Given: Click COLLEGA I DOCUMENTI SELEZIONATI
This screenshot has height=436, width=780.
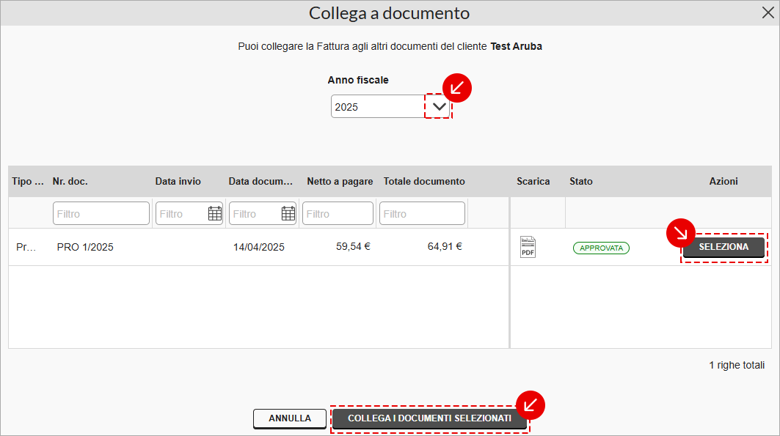Looking at the screenshot, I should 430,418.
